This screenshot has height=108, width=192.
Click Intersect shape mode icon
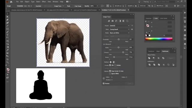(x=159, y=58)
